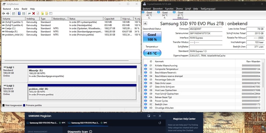Select the hatched problem_child (X:) partition block

tap(82, 92)
